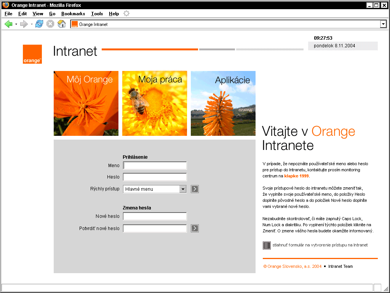This screenshot has width=390, height=293.
Task: Go to the Home page icon
Action: click(x=61, y=24)
